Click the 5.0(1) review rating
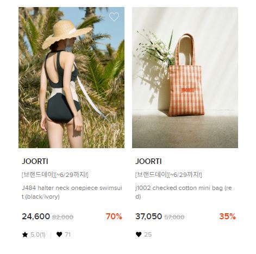This screenshot has height=254, width=256. click(38, 234)
